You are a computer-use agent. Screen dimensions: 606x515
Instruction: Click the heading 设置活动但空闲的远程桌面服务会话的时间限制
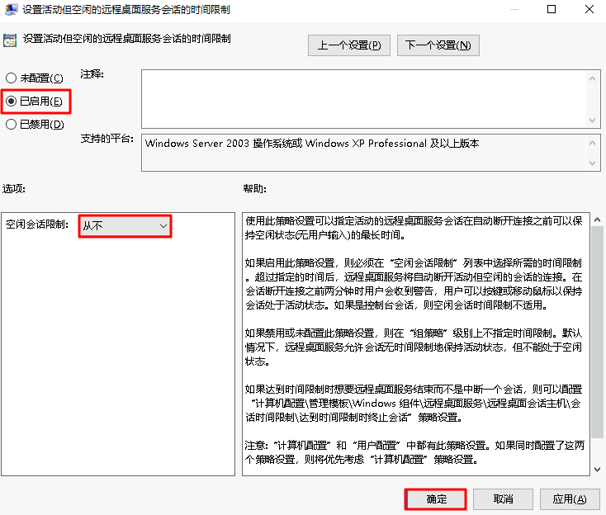[127, 39]
